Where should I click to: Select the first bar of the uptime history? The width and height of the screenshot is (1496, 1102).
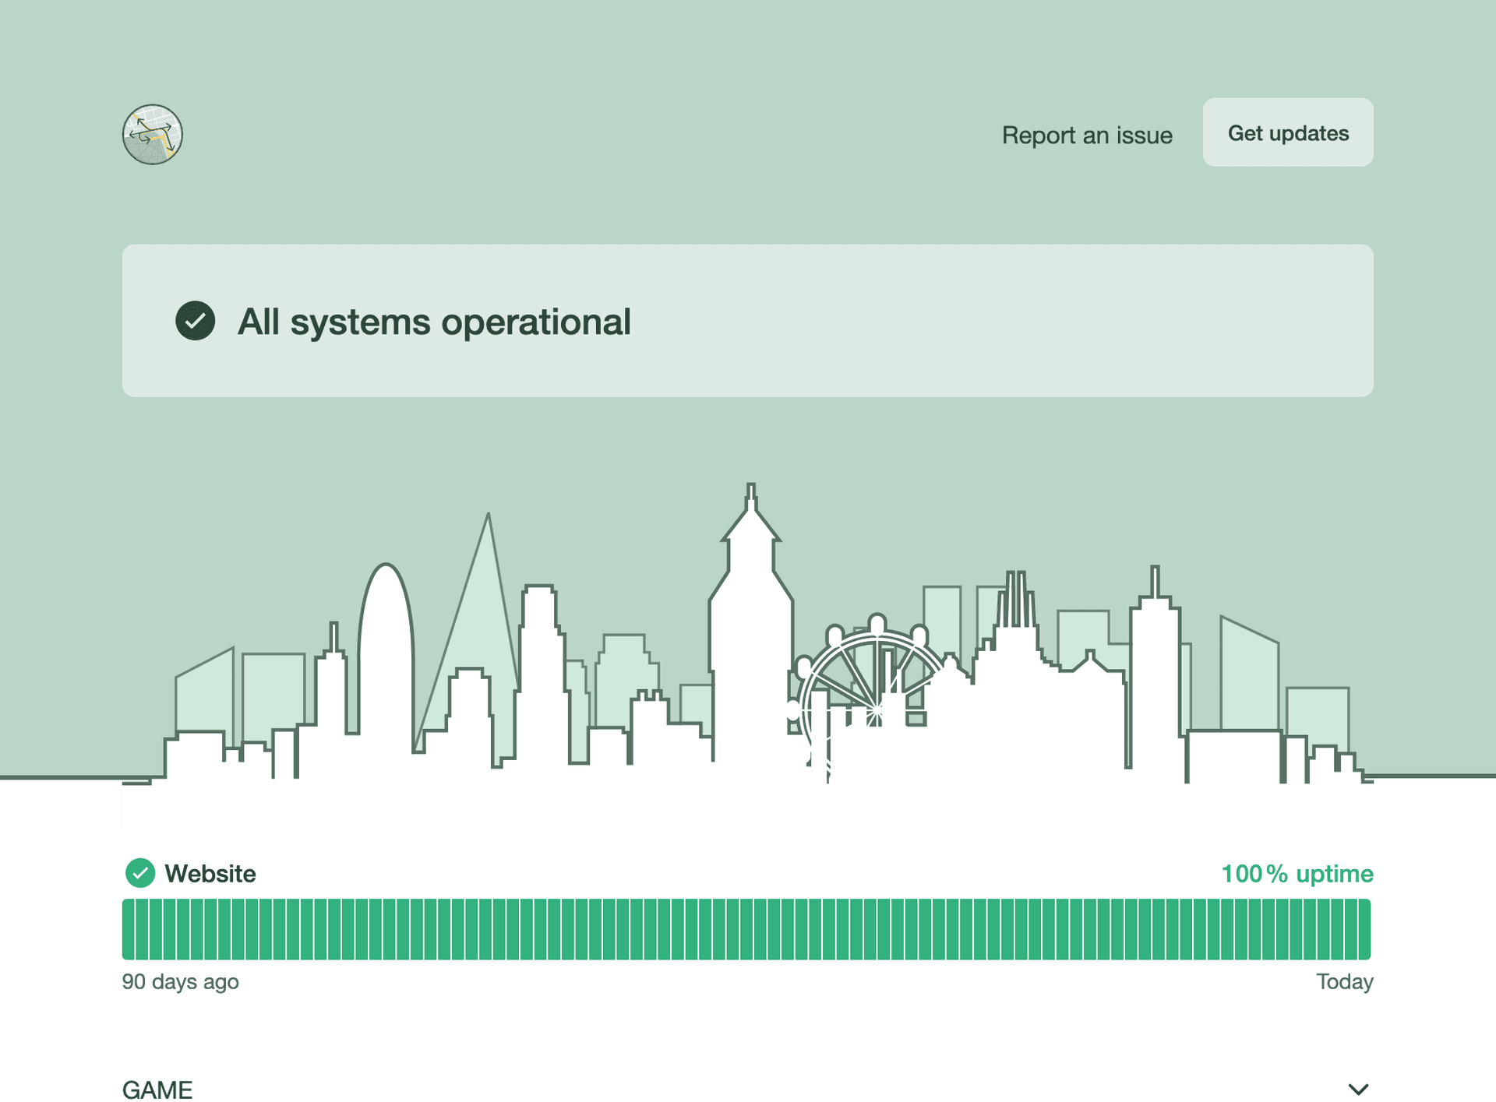[129, 929]
